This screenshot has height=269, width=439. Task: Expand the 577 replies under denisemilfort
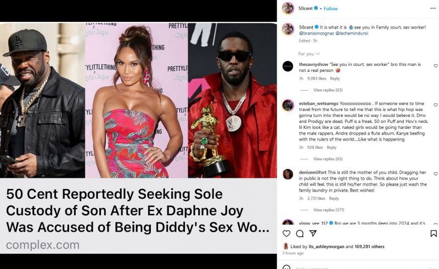(329, 210)
